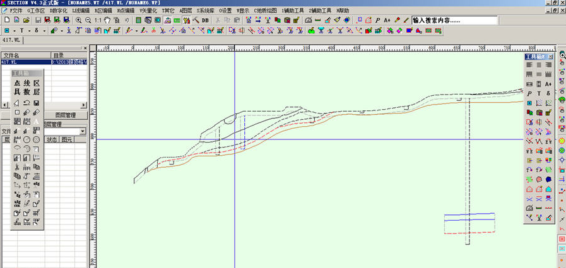Click the 图层管理 button
Screen dimensions: 566x268
tap(65, 115)
